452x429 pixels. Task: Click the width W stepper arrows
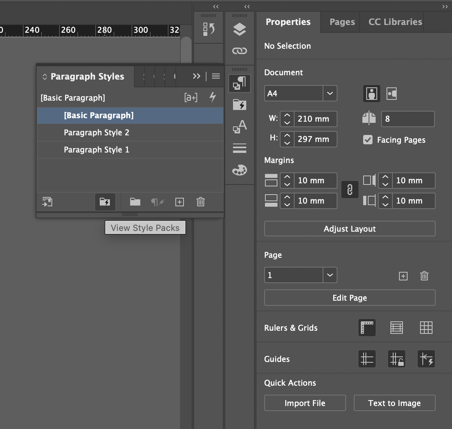point(287,119)
